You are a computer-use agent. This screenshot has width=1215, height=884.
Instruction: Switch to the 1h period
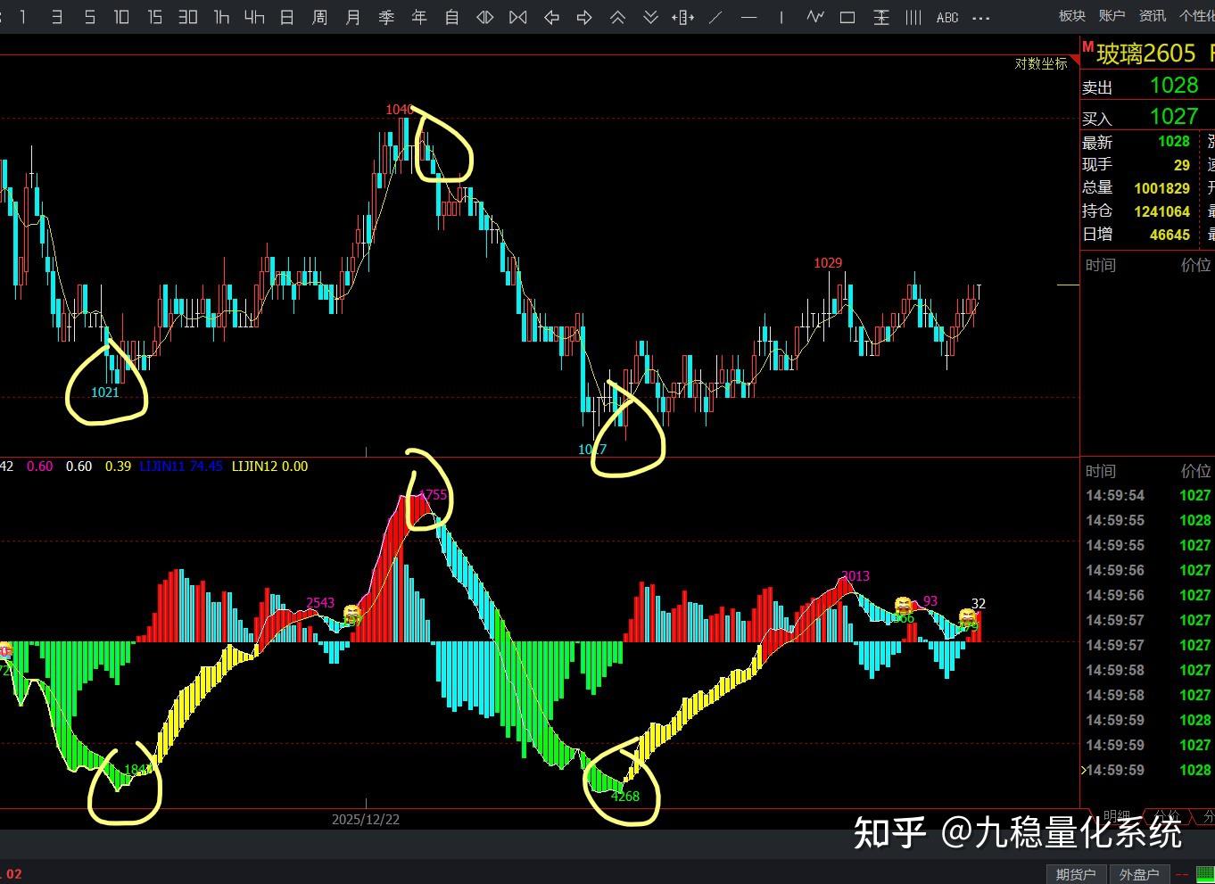[221, 17]
